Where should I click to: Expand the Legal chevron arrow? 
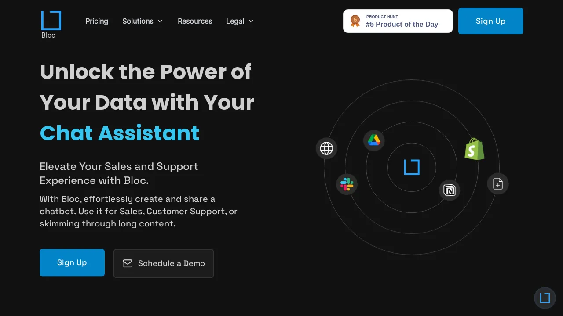pos(251,21)
